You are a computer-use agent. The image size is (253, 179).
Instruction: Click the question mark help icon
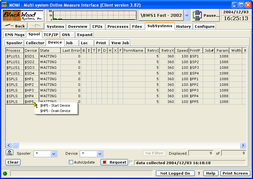[199, 173]
